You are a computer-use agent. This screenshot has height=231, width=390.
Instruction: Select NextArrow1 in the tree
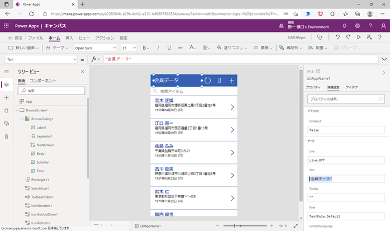(x=45, y=145)
